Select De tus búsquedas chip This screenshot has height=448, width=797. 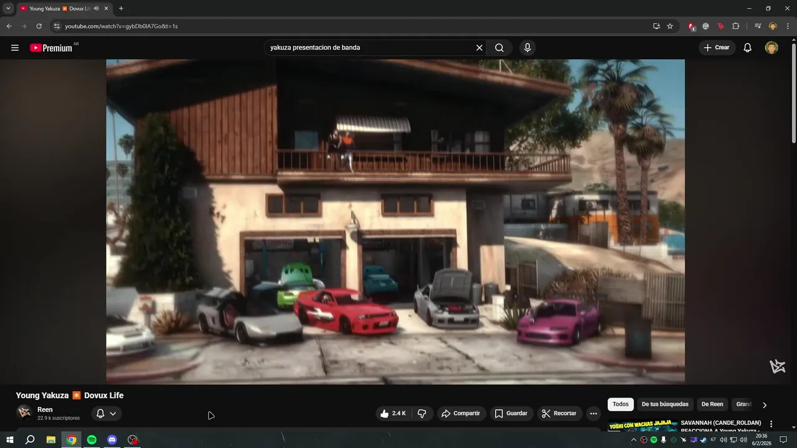[665, 404]
